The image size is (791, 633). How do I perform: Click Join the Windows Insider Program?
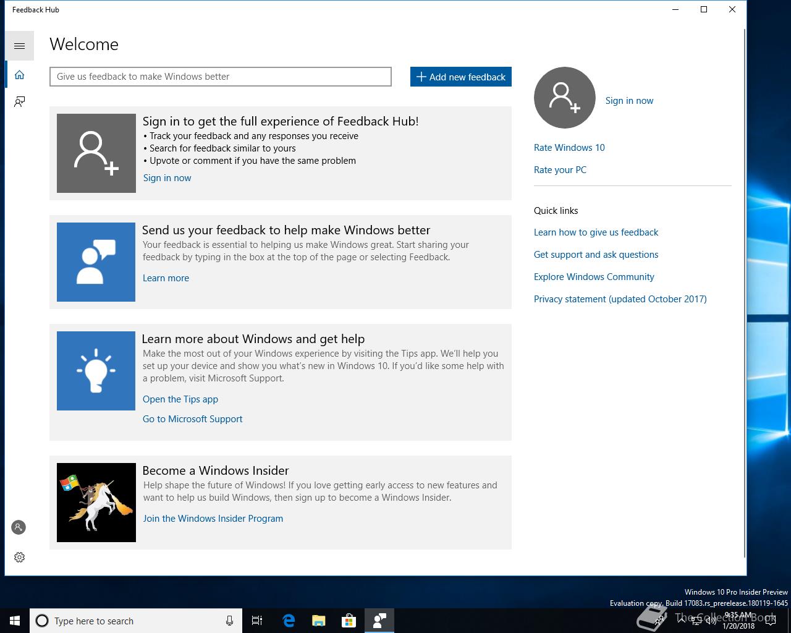213,519
